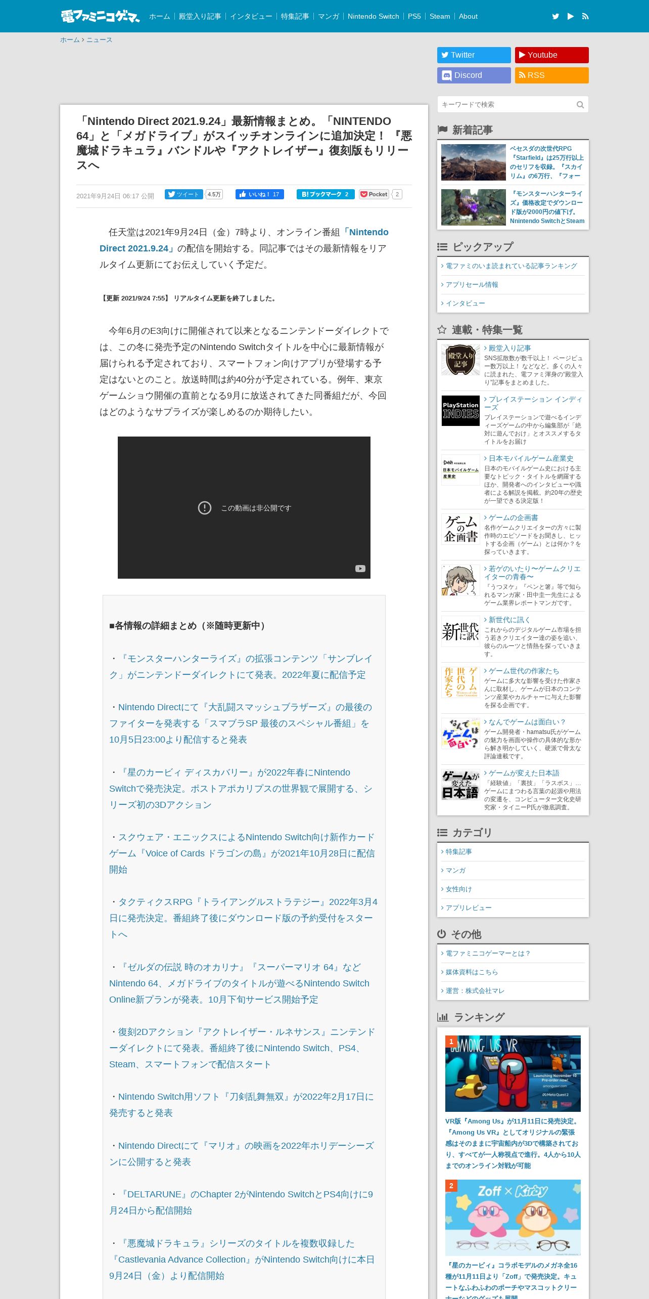Click the unavailable video player
649x1299 pixels.
244,507
